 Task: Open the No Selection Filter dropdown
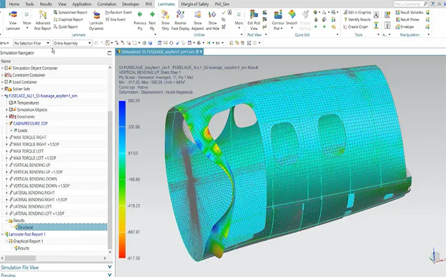pyautogui.click(x=32, y=43)
